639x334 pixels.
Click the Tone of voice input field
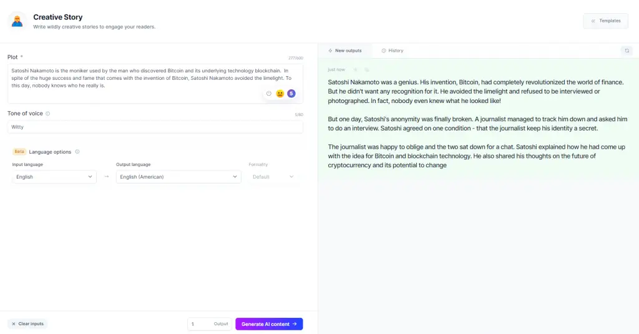tap(155, 127)
